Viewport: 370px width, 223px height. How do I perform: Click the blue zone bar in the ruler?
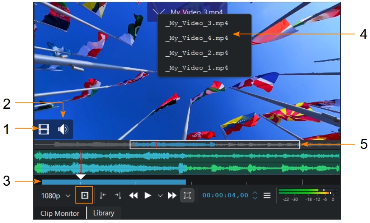114,182
